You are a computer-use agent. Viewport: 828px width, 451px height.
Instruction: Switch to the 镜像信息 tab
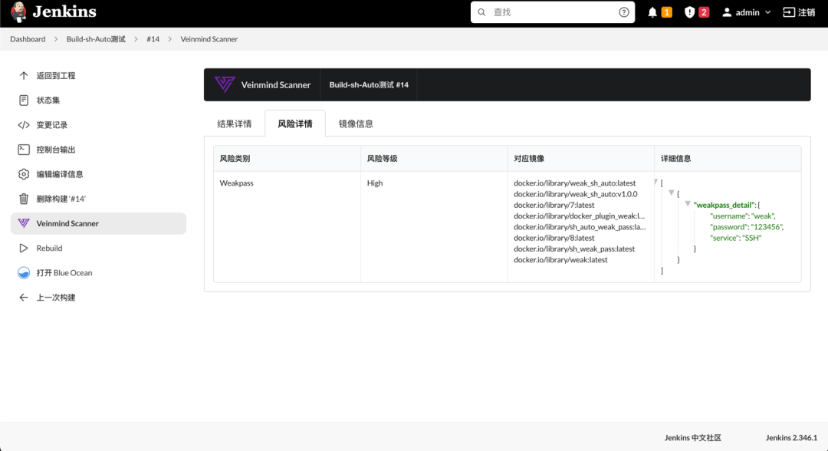[x=354, y=122]
